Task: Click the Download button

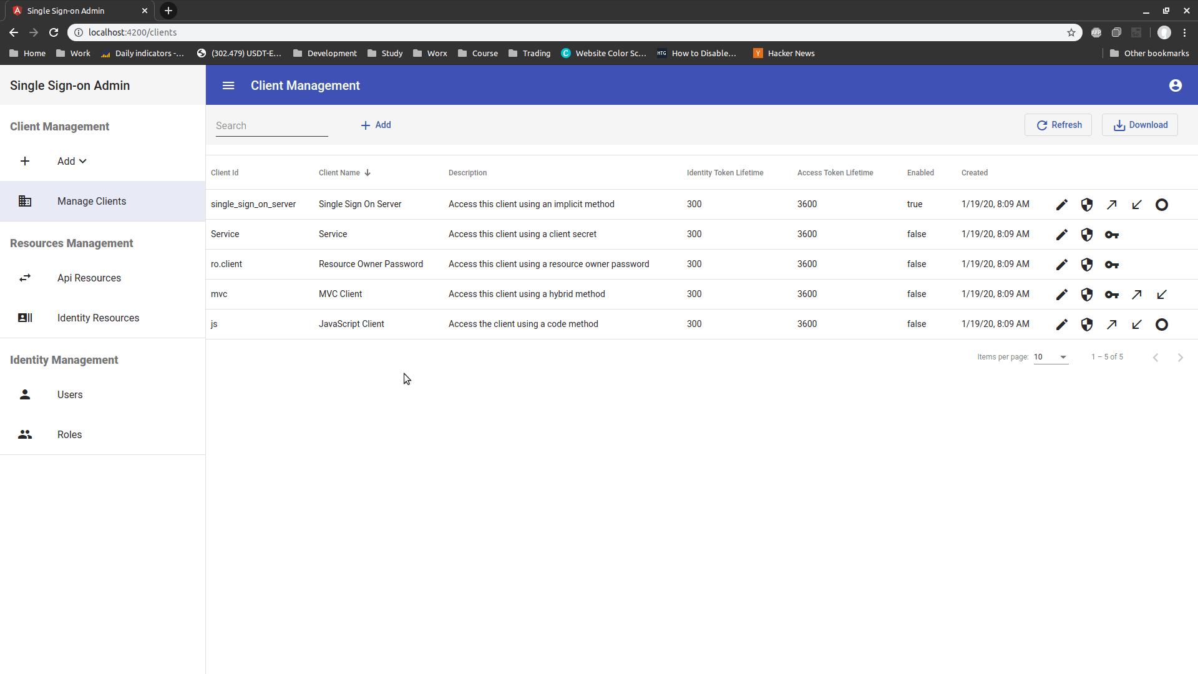Action: click(1139, 125)
